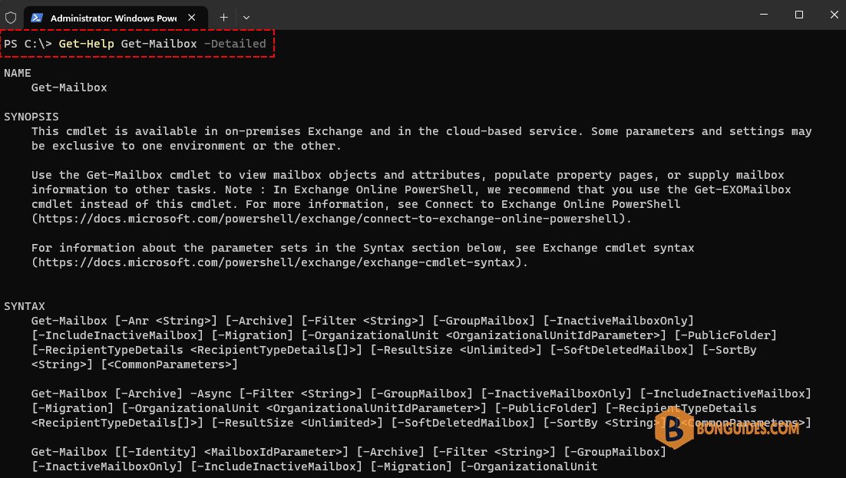
Task: Expand the new tab profile dropdown arrow
Action: (246, 18)
